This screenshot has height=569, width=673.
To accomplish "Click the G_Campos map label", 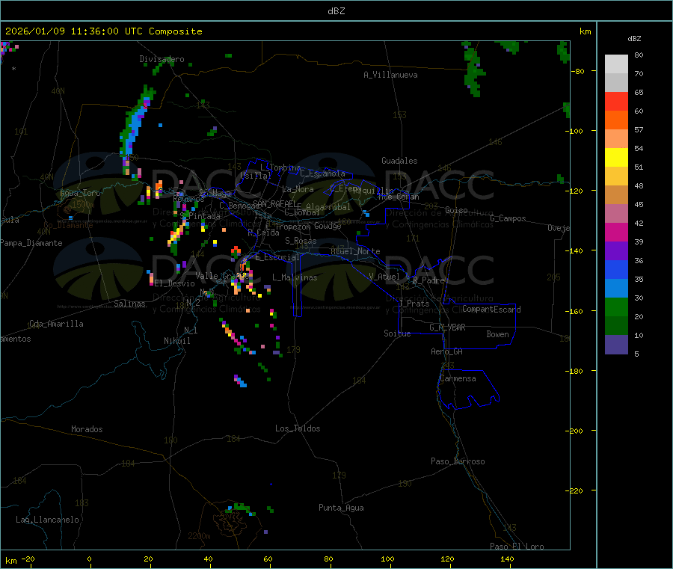I will [x=508, y=218].
